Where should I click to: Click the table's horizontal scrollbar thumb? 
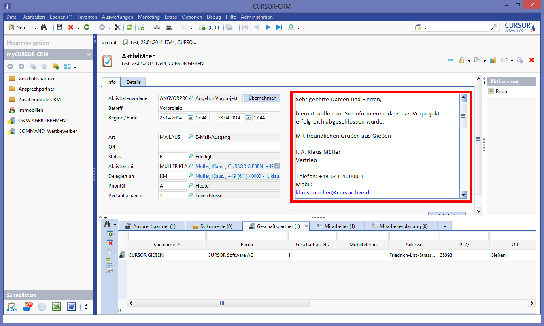coord(222,303)
